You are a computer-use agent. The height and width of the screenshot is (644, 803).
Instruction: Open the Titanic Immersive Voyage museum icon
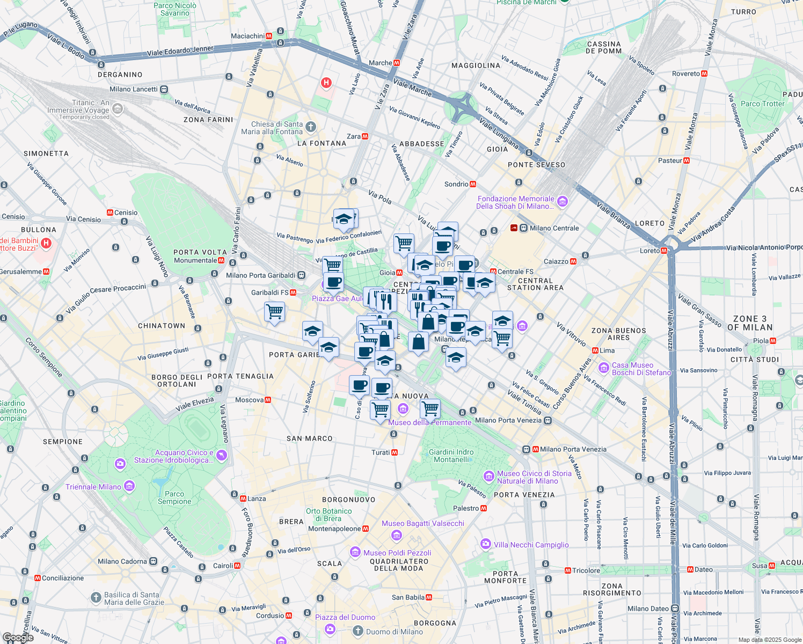click(118, 109)
